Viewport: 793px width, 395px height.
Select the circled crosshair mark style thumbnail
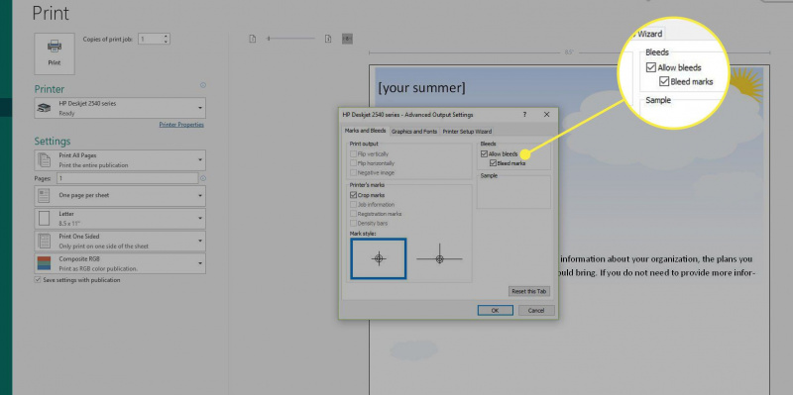pyautogui.click(x=379, y=258)
